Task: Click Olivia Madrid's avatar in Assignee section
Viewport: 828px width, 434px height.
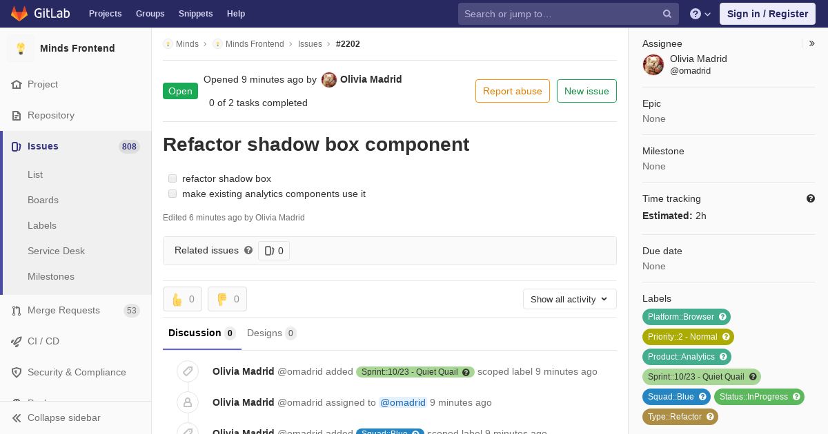Action: [x=653, y=65]
